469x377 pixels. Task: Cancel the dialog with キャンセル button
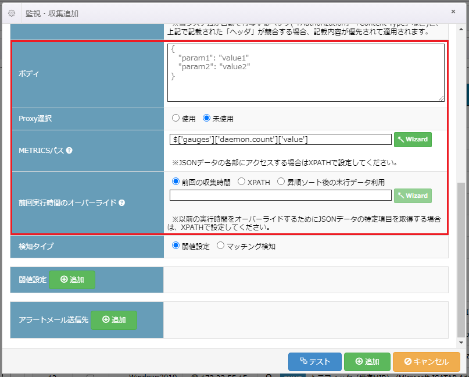pyautogui.click(x=421, y=362)
